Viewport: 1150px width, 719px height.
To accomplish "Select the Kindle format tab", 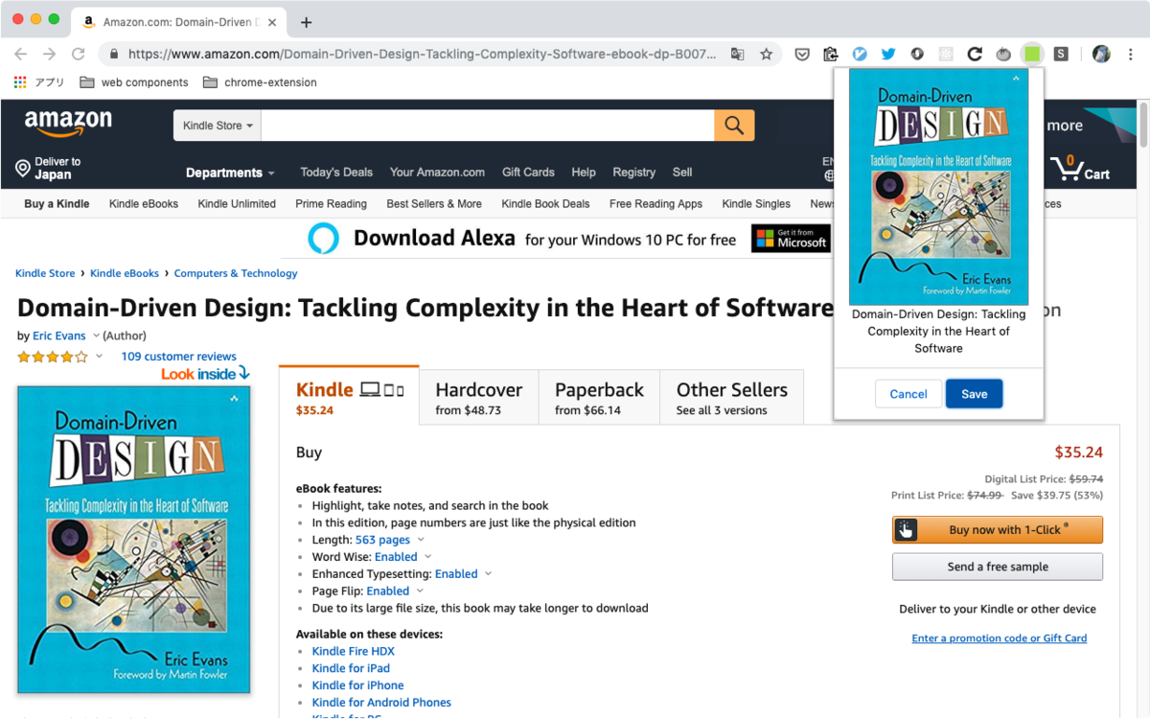I will pos(350,397).
